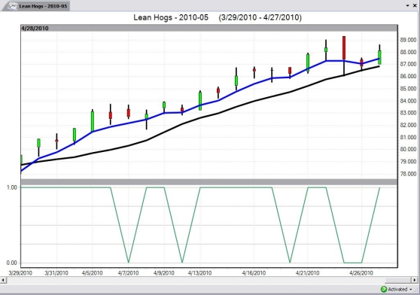Click the 3/29/2010 date axis label

(x=20, y=273)
